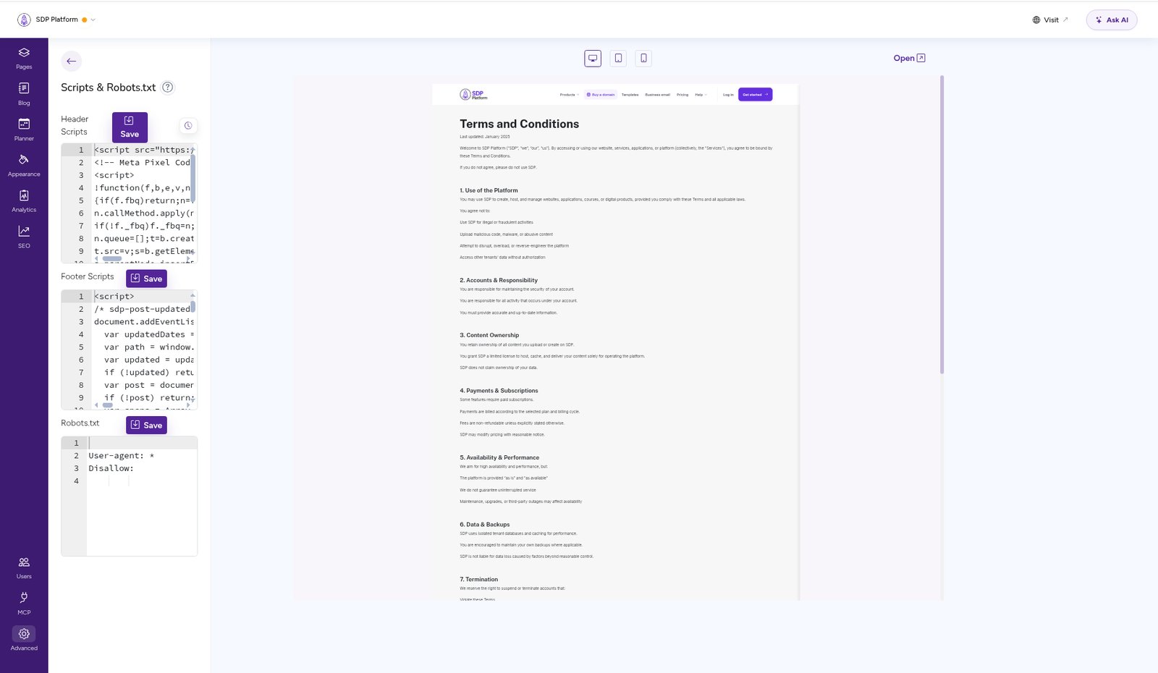Open the Advanced settings
Image resolution: width=1158 pixels, height=673 pixels.
tap(24, 639)
